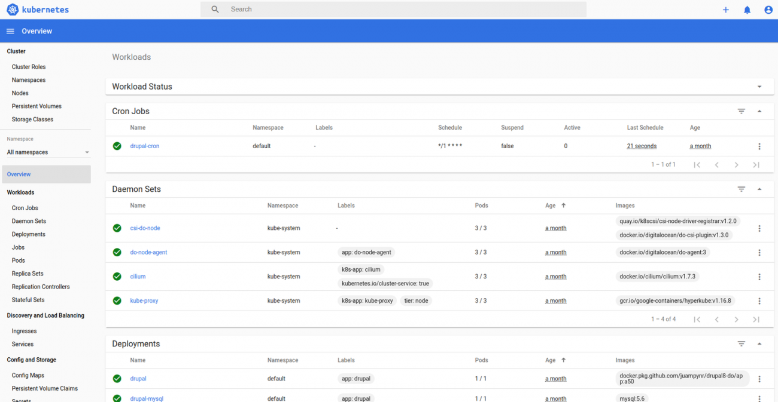Open Persistent Volume Claims in sidebar

[45, 388]
